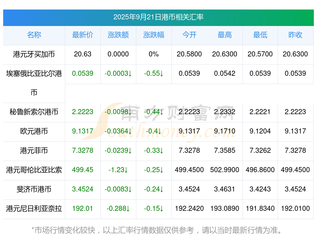317x240 pixels.
Task: Click change amount -1.23↓
Action: click(118, 170)
